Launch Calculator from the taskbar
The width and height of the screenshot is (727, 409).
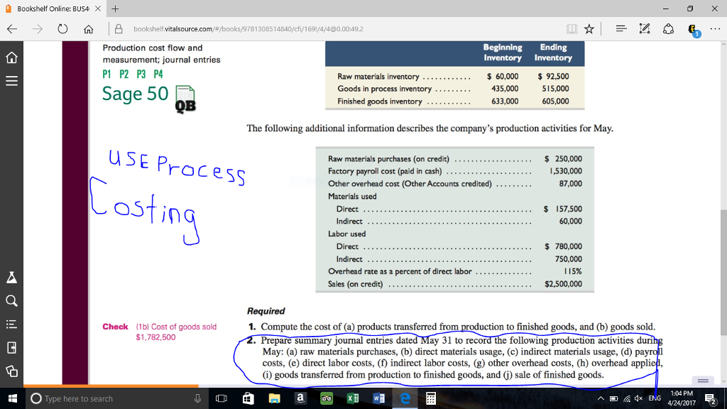coord(431,398)
